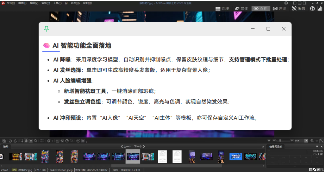Click the image select icon beside the hand tool
The image size is (325, 172).
tap(21, 141)
